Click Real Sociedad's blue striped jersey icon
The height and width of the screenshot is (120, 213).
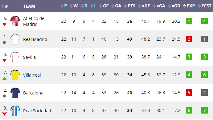[x=15, y=110]
